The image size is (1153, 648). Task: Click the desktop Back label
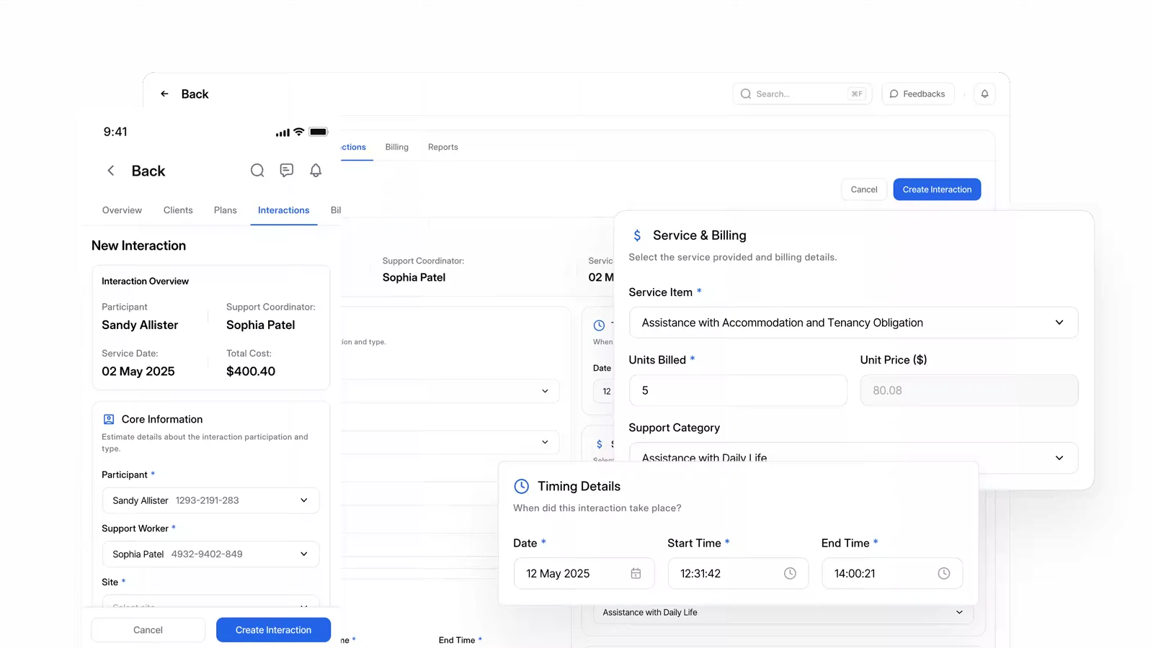point(195,94)
